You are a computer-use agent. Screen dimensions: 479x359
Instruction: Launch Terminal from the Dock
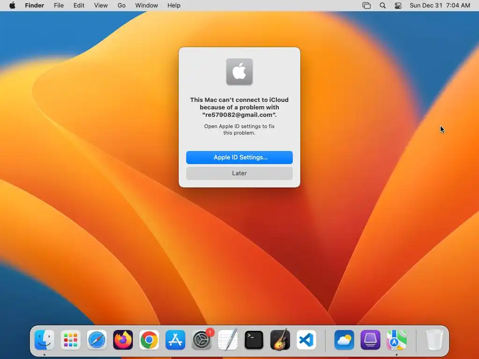[254, 340]
